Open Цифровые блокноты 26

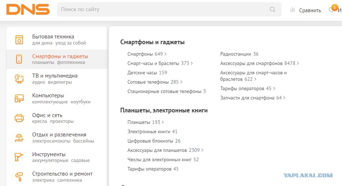(x=154, y=141)
